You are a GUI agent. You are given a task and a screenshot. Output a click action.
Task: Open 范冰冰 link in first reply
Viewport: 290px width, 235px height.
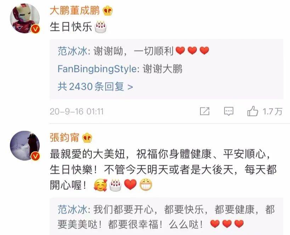click(72, 51)
